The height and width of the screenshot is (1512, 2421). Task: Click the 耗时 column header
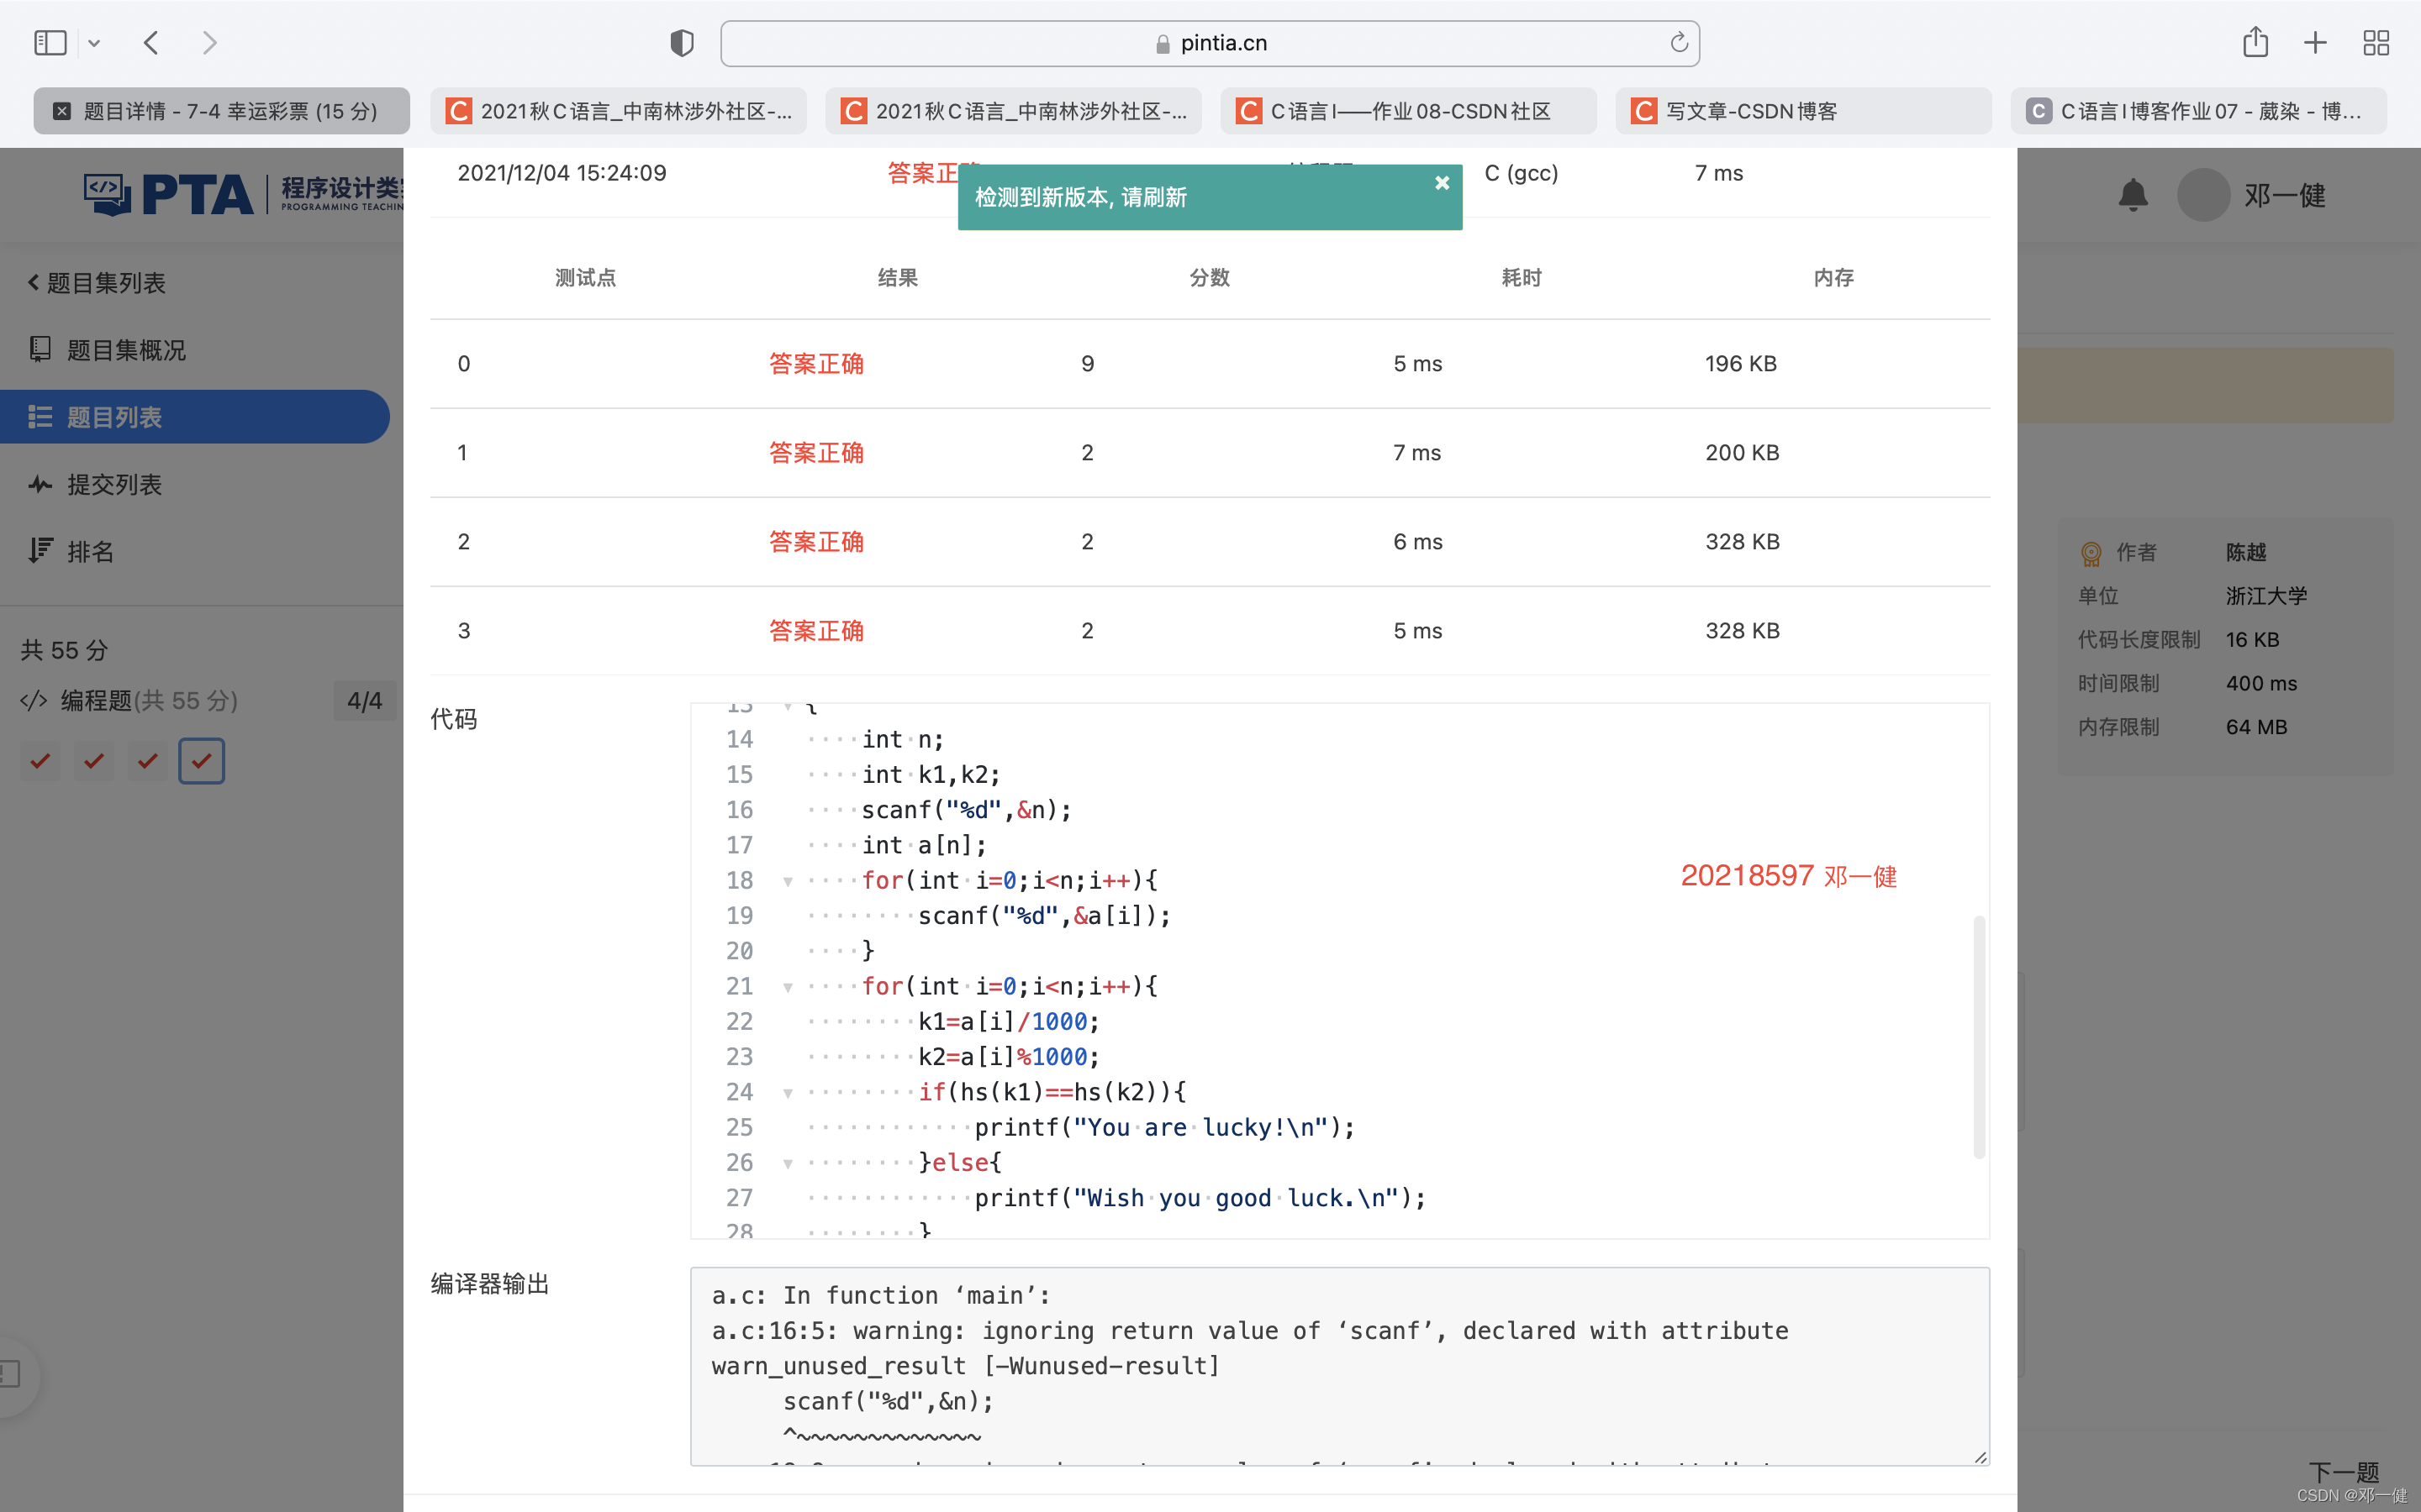click(x=1522, y=278)
